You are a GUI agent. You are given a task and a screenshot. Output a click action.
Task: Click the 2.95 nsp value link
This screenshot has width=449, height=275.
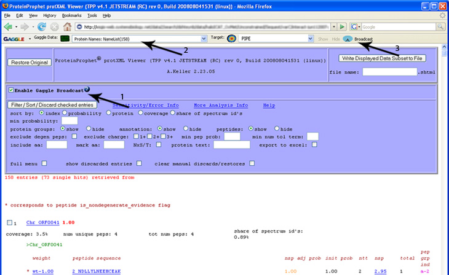pyautogui.click(x=380, y=271)
